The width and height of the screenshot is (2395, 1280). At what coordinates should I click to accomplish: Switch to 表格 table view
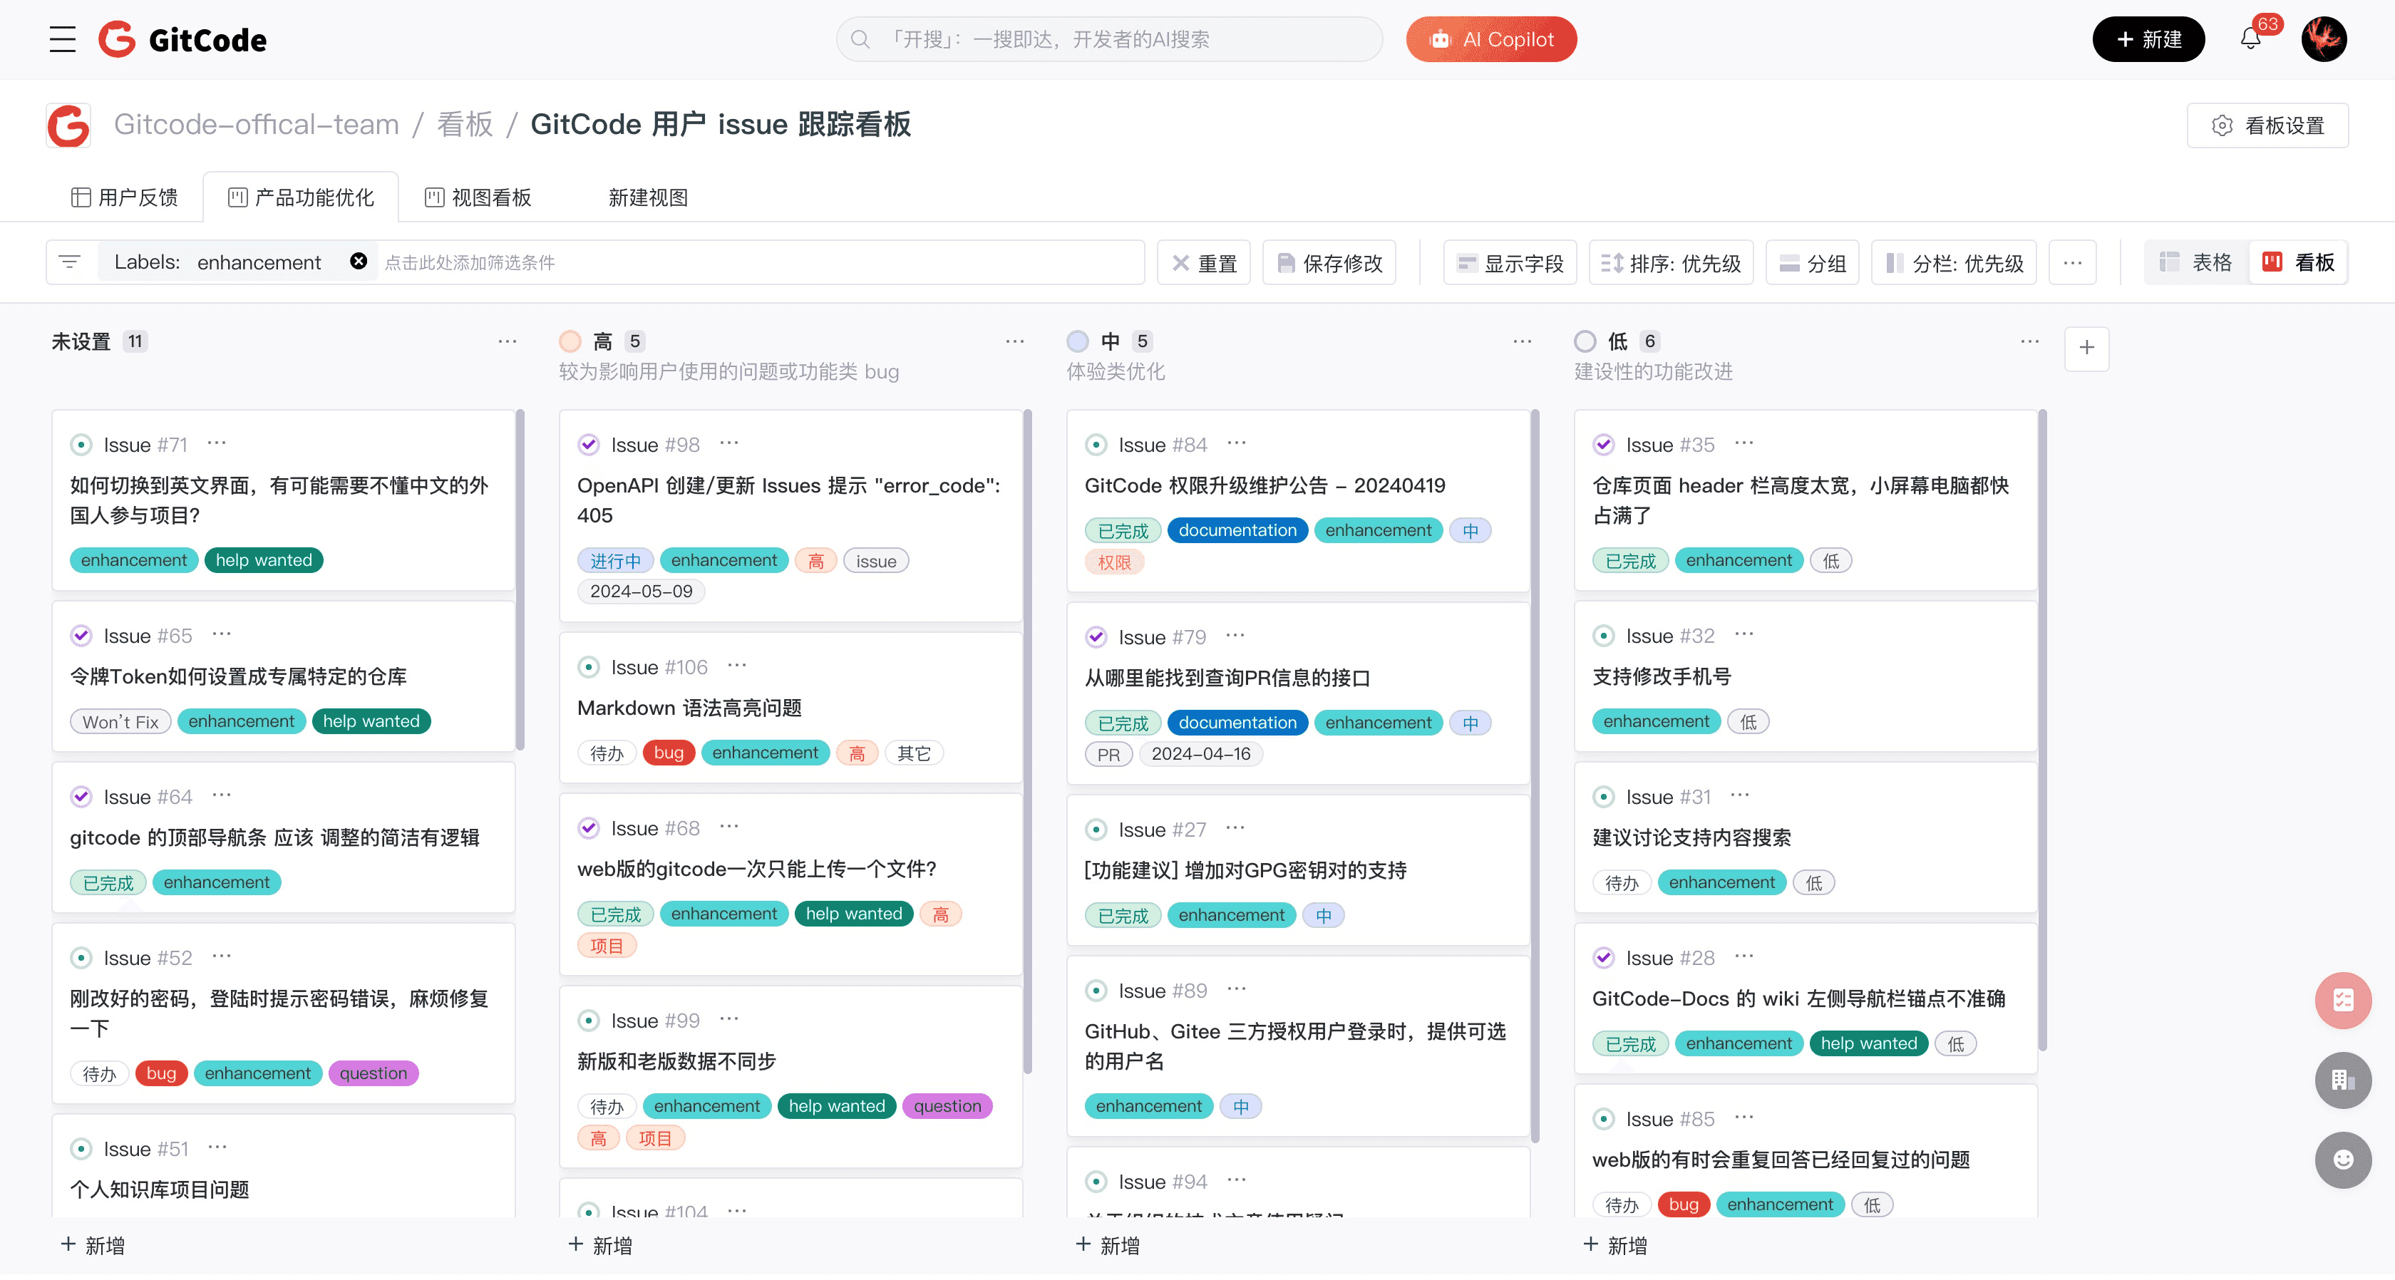coord(2196,262)
